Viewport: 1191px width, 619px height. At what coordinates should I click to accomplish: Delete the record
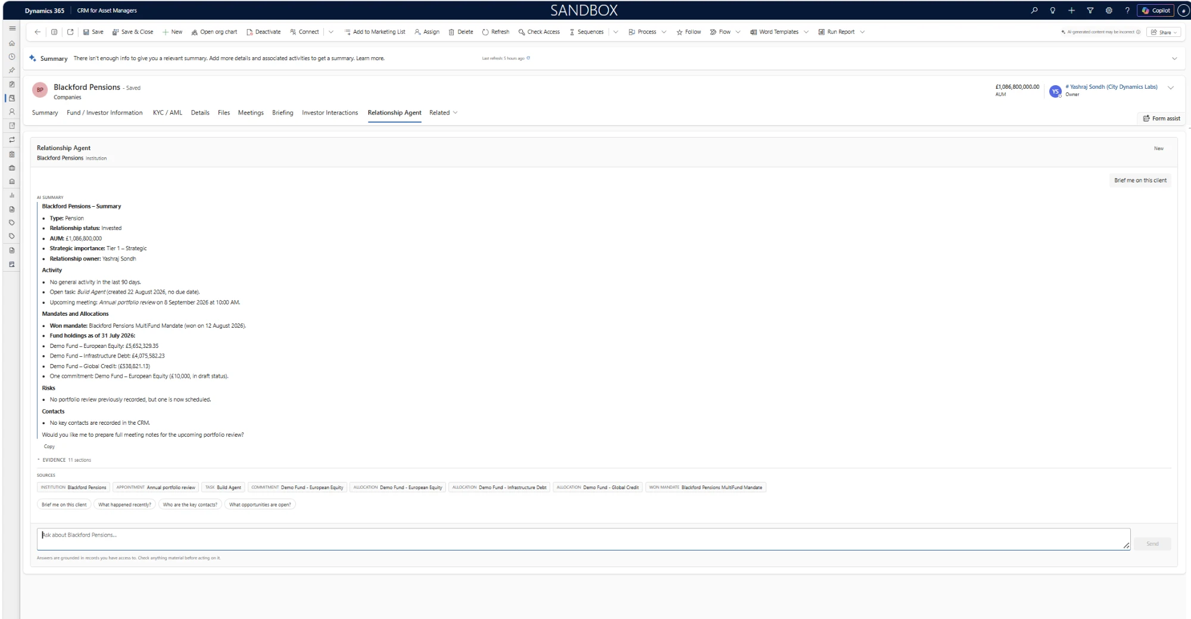(x=461, y=32)
